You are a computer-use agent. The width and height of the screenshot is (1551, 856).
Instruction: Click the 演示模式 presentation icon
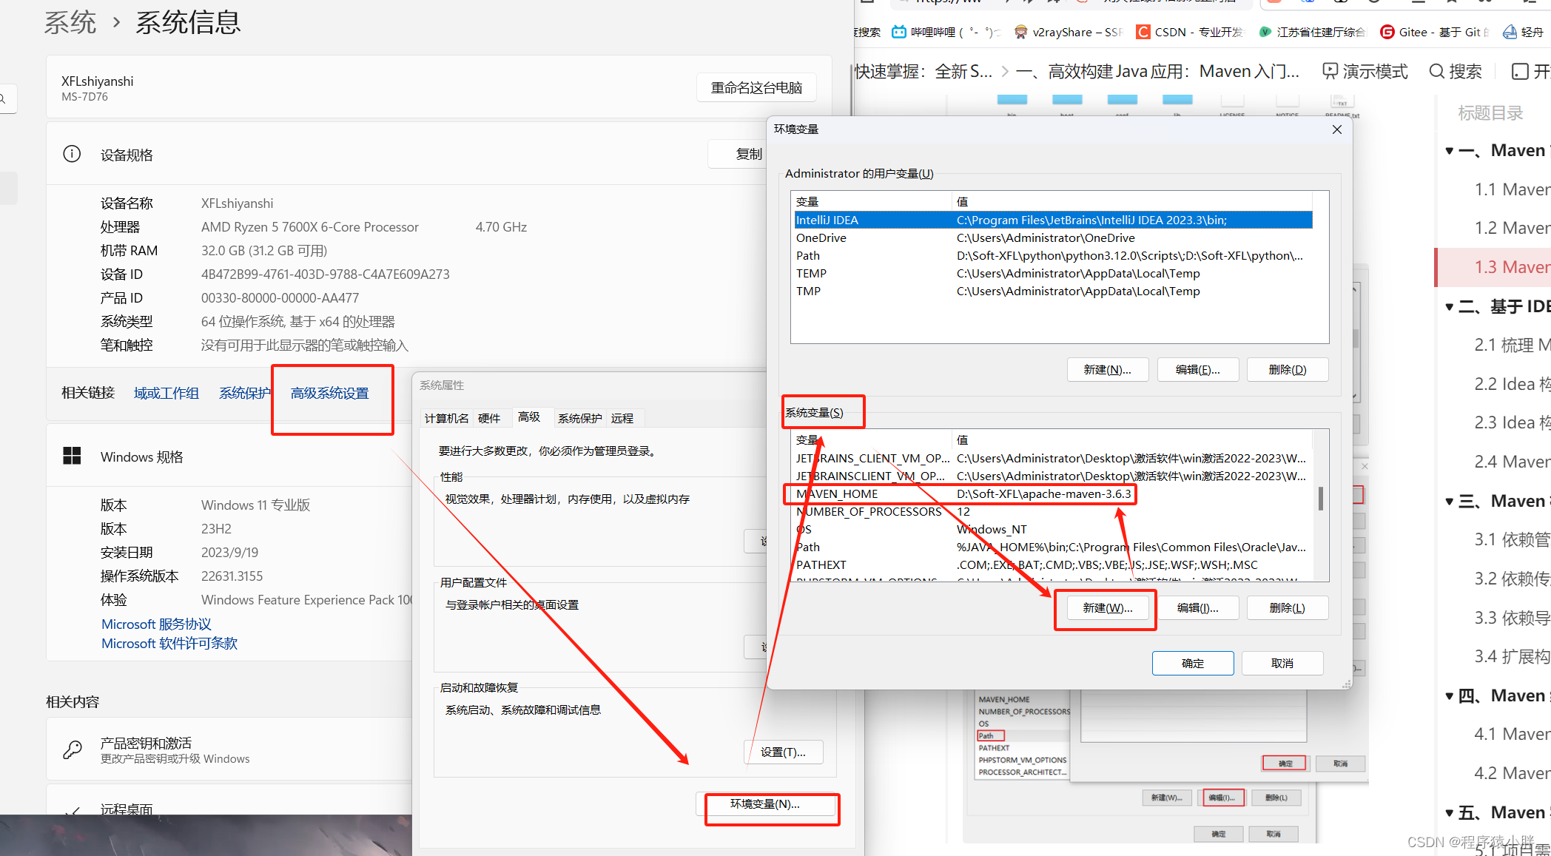tap(1330, 71)
